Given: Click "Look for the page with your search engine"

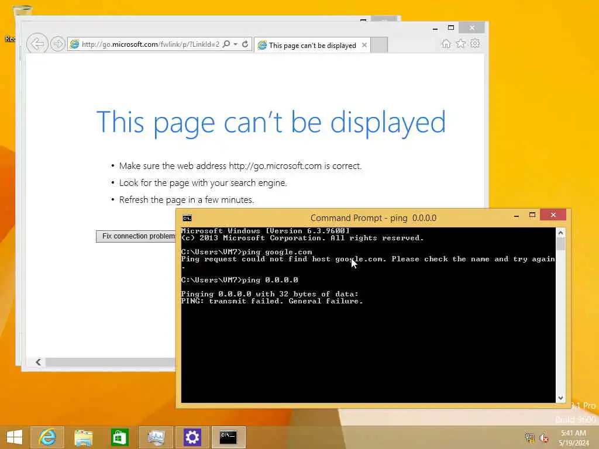Looking at the screenshot, I should 203,183.
